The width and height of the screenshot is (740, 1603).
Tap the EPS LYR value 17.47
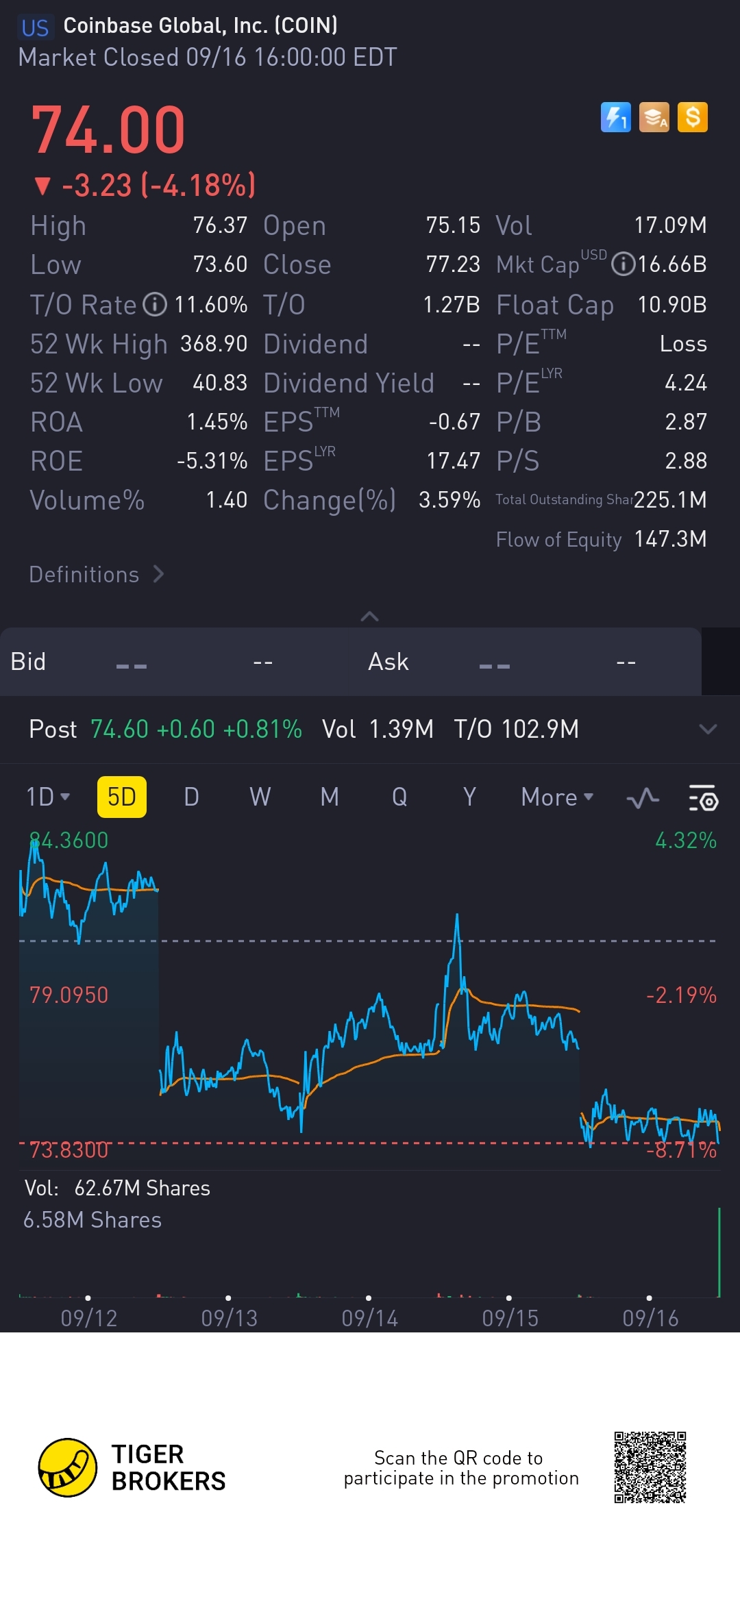(x=453, y=460)
